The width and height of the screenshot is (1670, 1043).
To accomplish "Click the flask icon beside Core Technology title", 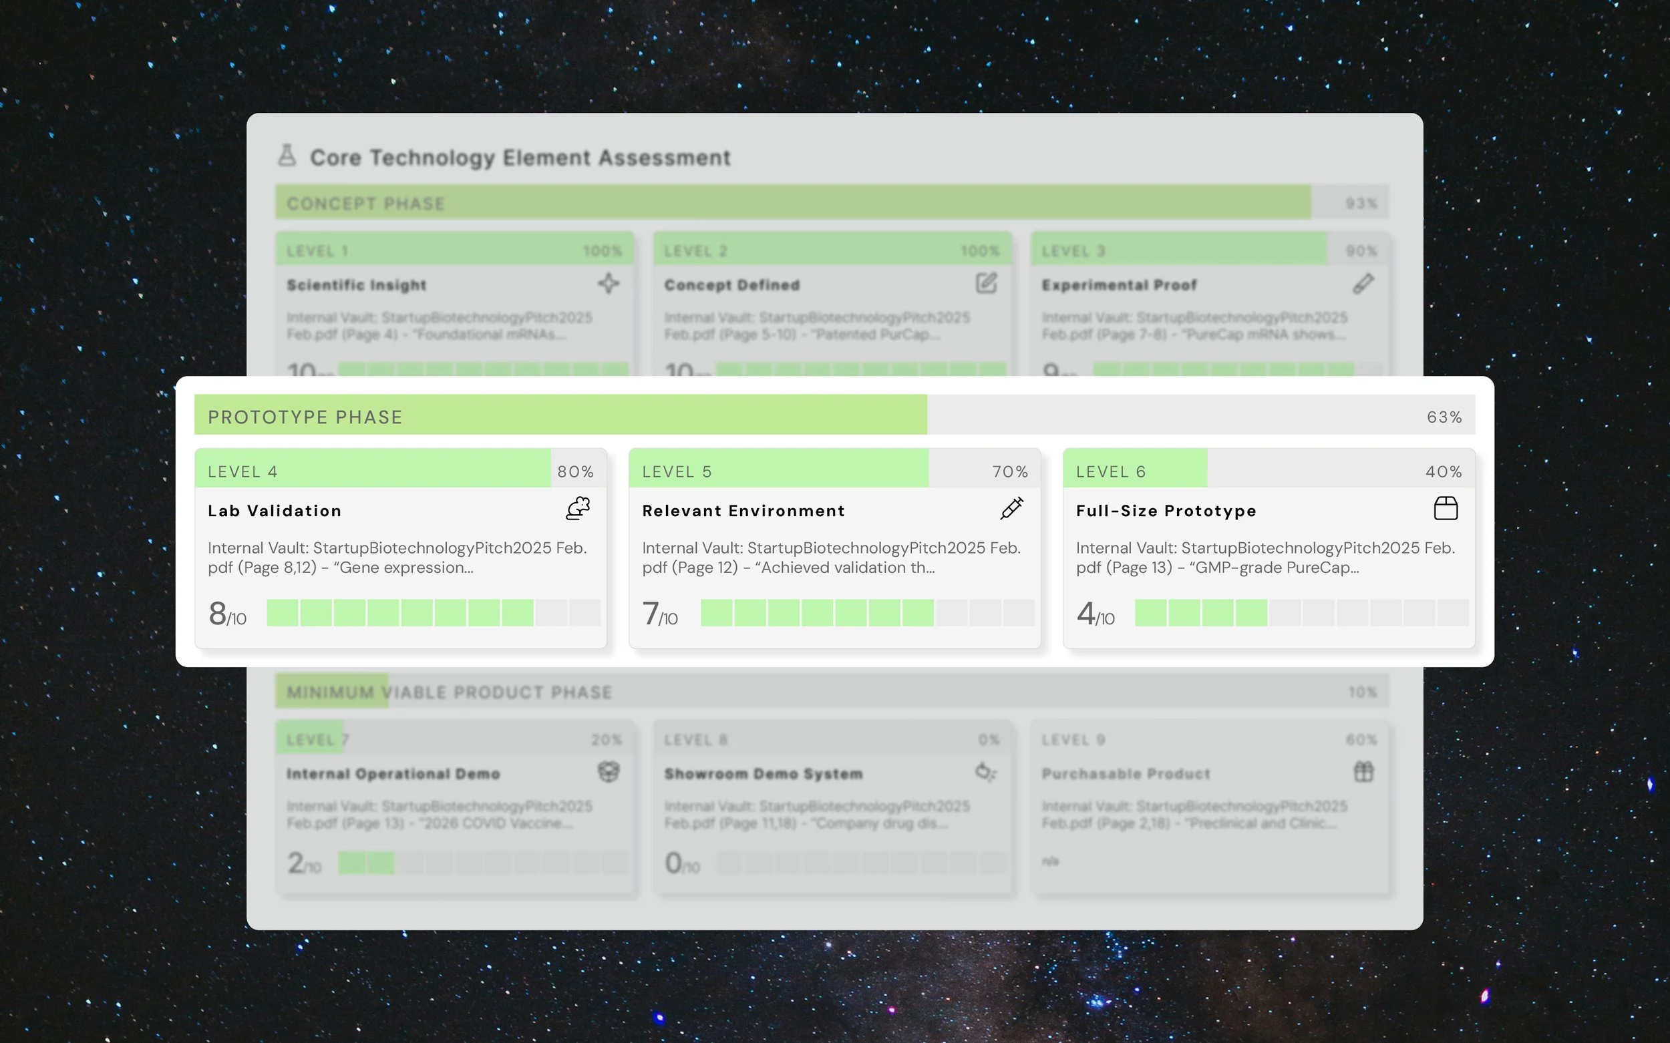I will (287, 155).
